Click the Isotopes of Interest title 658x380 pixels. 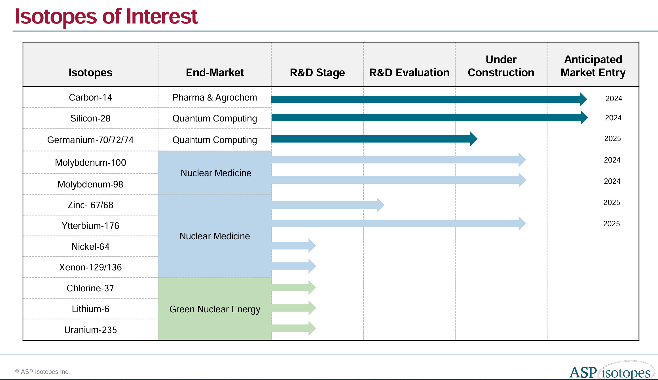pos(106,16)
